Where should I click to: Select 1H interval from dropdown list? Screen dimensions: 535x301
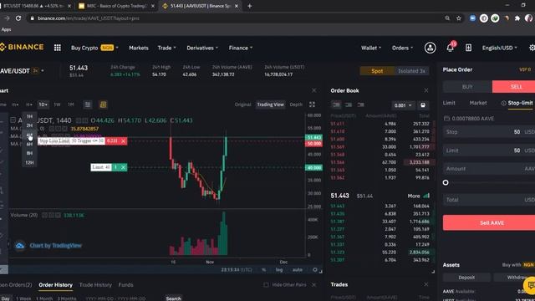tap(29, 116)
